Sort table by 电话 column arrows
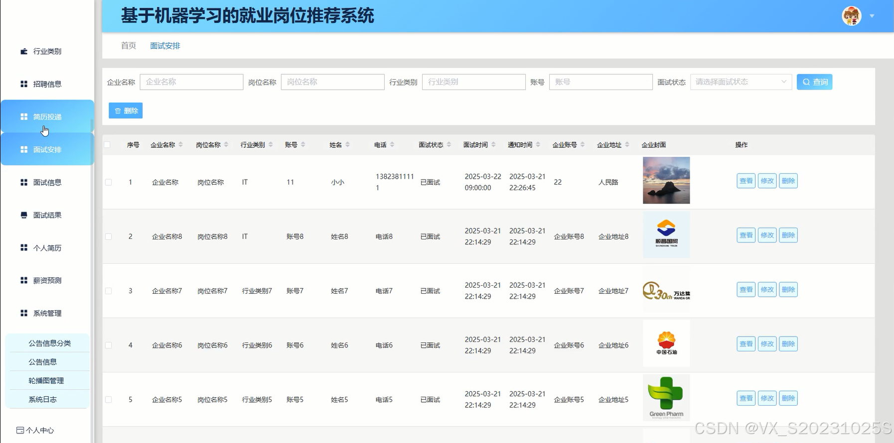Viewport: 894px width, 443px height. click(x=392, y=145)
